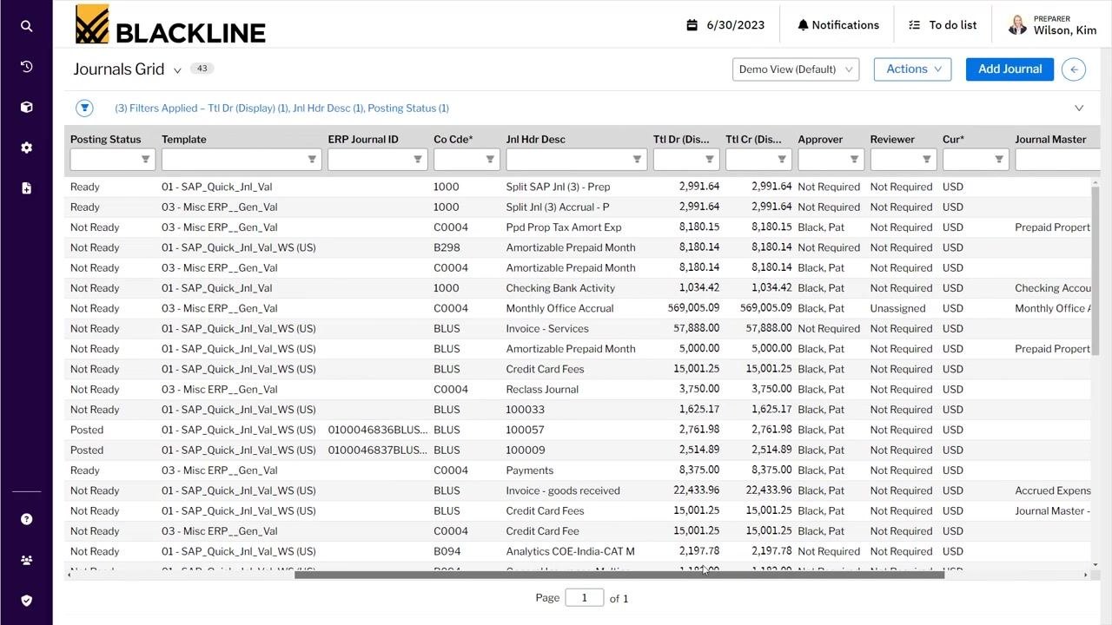Expand the applied filters panel chevron
Viewport: 1112px width, 625px height.
tap(1079, 109)
